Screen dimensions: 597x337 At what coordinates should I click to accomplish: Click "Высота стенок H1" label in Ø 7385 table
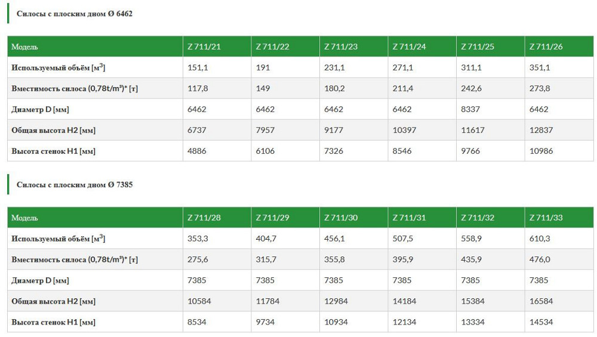tap(53, 322)
